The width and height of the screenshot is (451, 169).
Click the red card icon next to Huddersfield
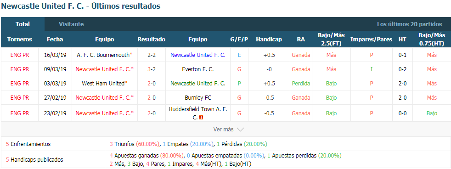pos(201,118)
